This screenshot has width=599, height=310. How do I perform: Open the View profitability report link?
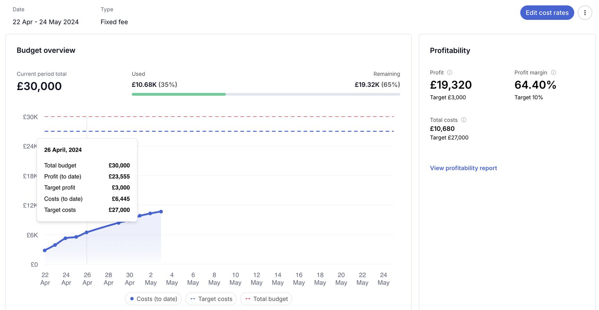463,168
